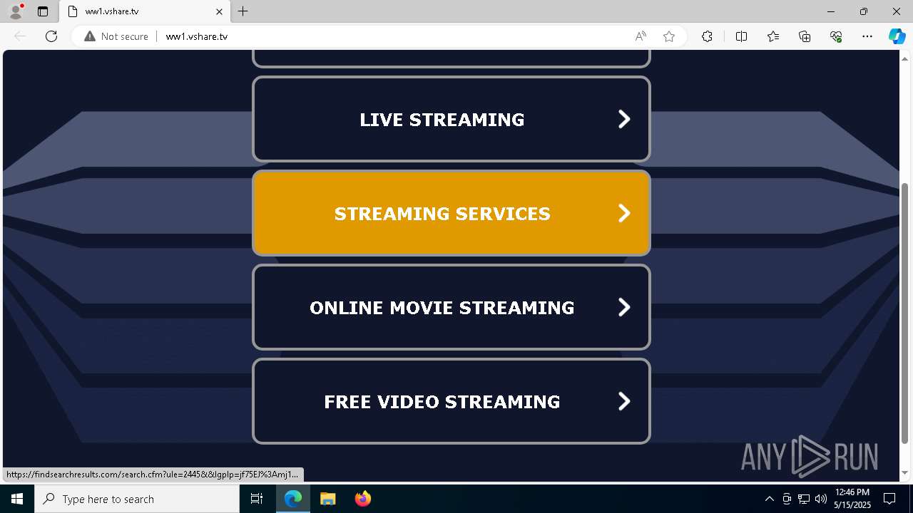The image size is (913, 513).
Task: Open Collections icon
Action: (805, 36)
